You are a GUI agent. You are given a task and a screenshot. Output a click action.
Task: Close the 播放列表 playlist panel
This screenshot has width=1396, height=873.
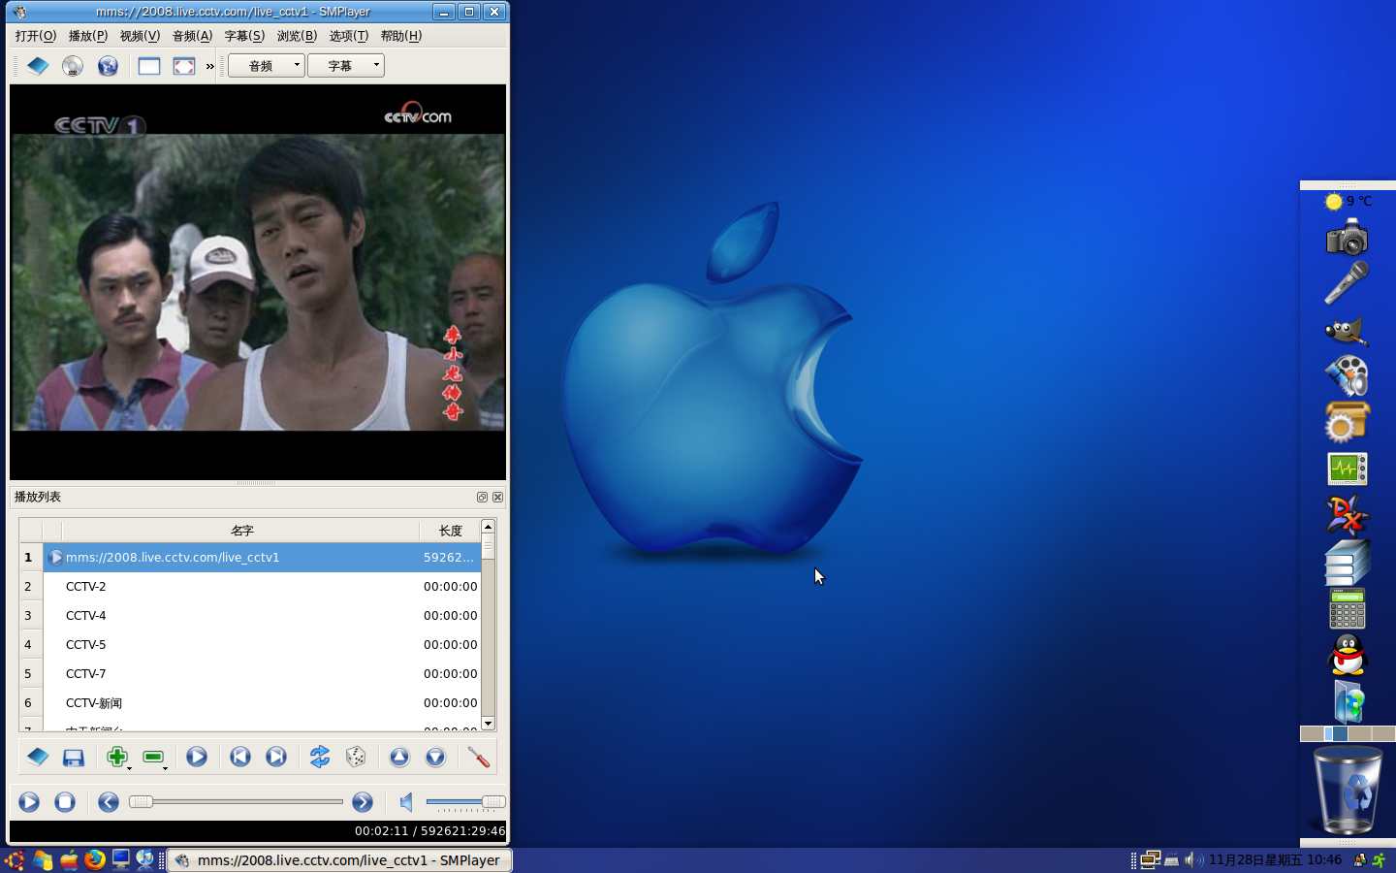click(497, 497)
